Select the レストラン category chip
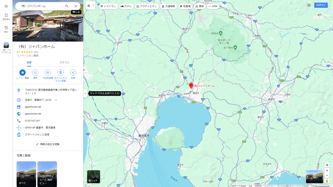This screenshot has height=187, width=333. 108,6
